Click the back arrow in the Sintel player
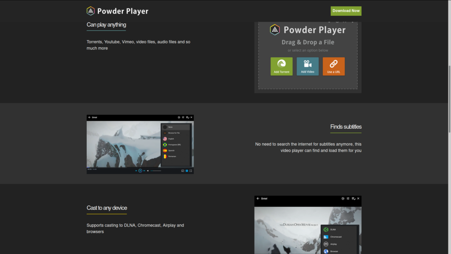 (x=89, y=117)
